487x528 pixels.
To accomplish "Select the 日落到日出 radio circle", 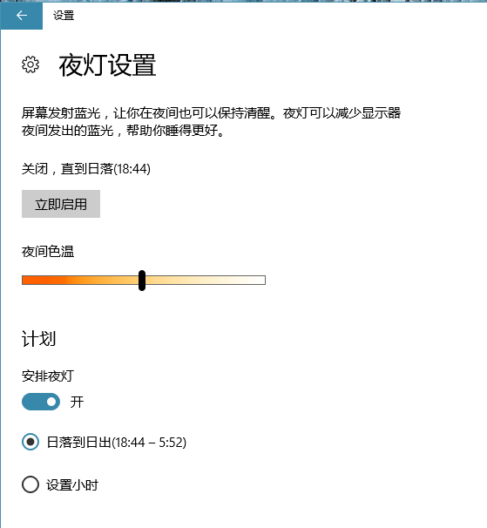I will click(30, 442).
